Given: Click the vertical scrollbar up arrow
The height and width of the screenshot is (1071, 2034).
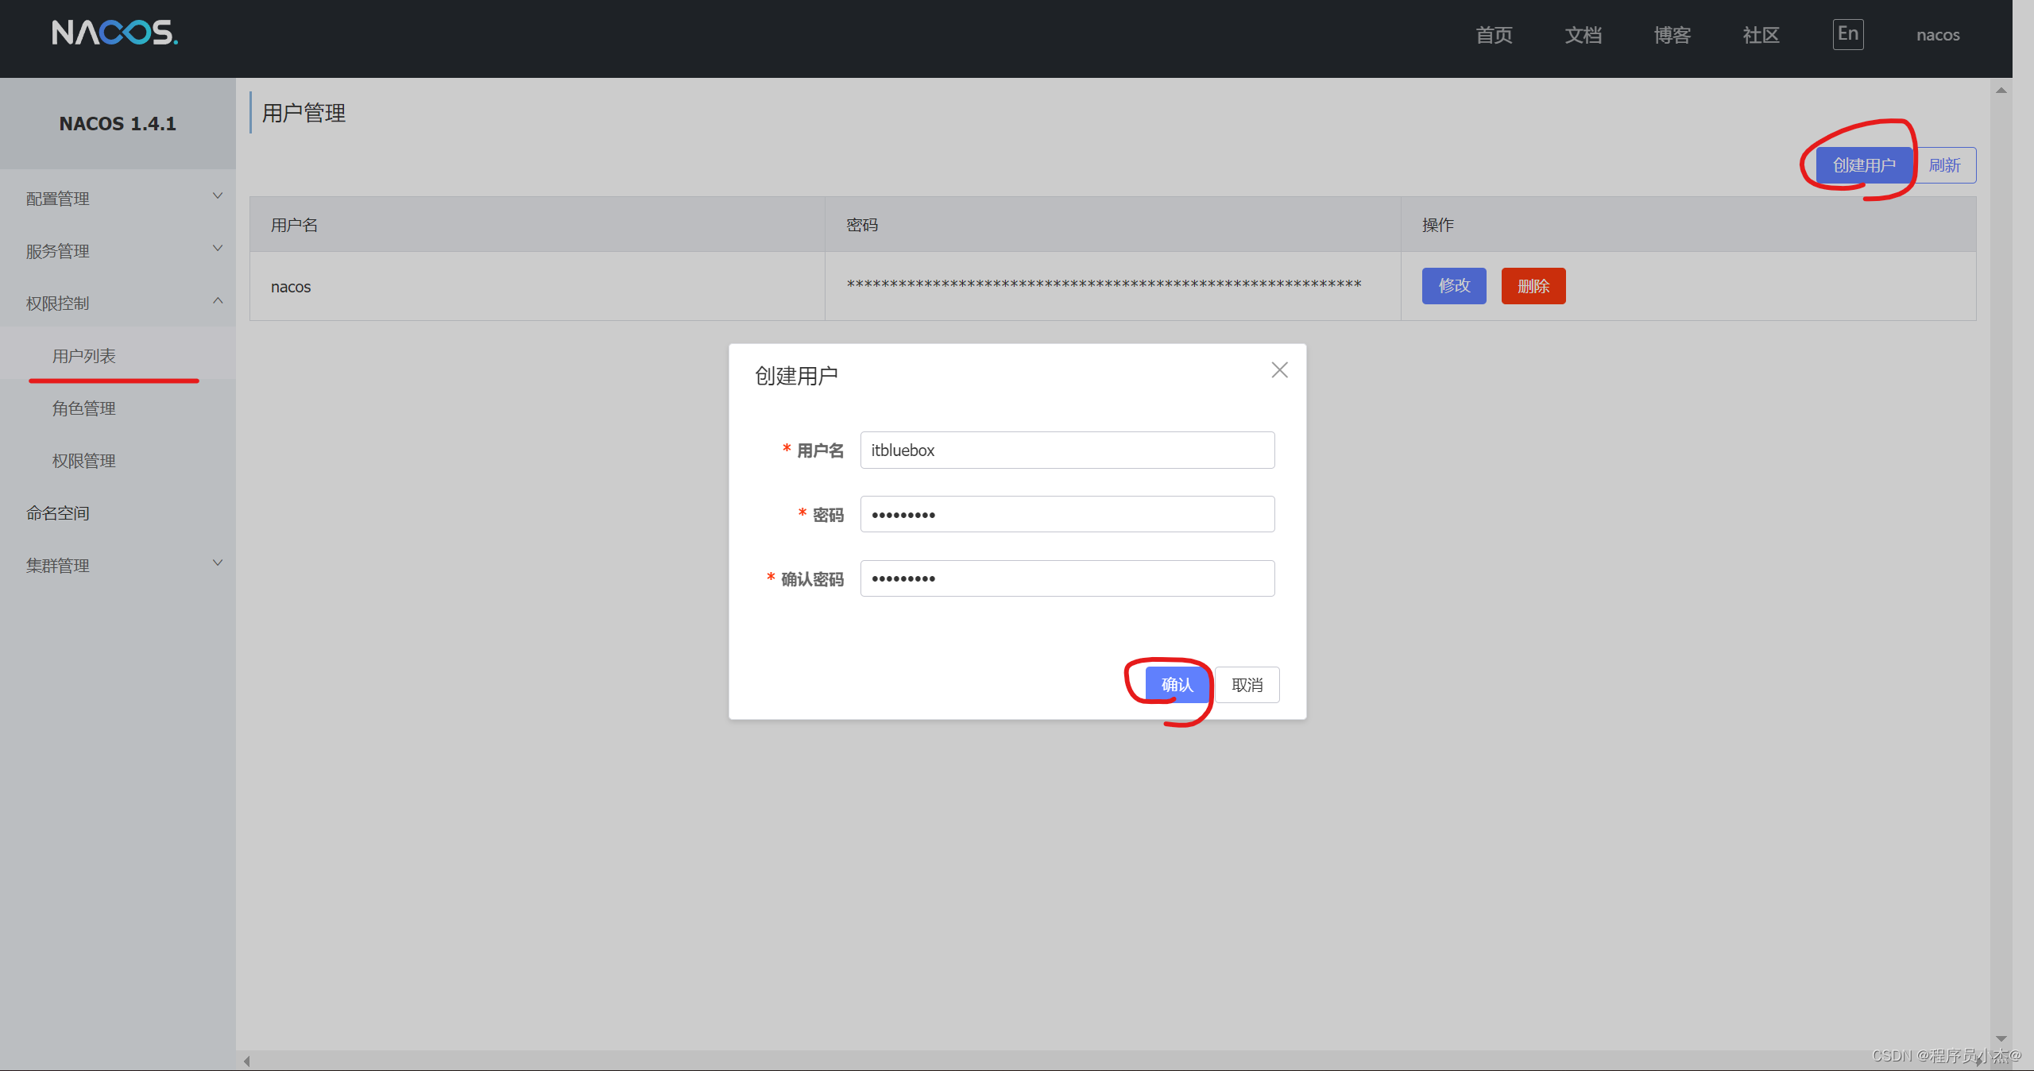Looking at the screenshot, I should click(x=2001, y=90).
